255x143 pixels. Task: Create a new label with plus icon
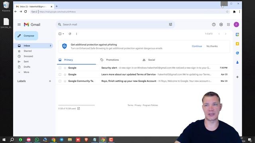50,81
